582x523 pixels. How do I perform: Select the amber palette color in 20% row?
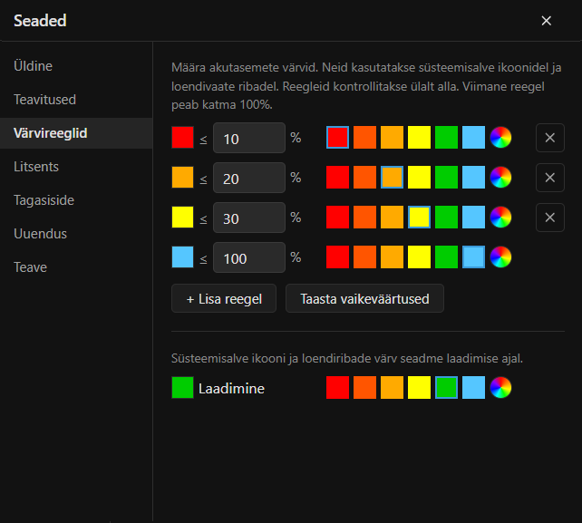(x=392, y=177)
